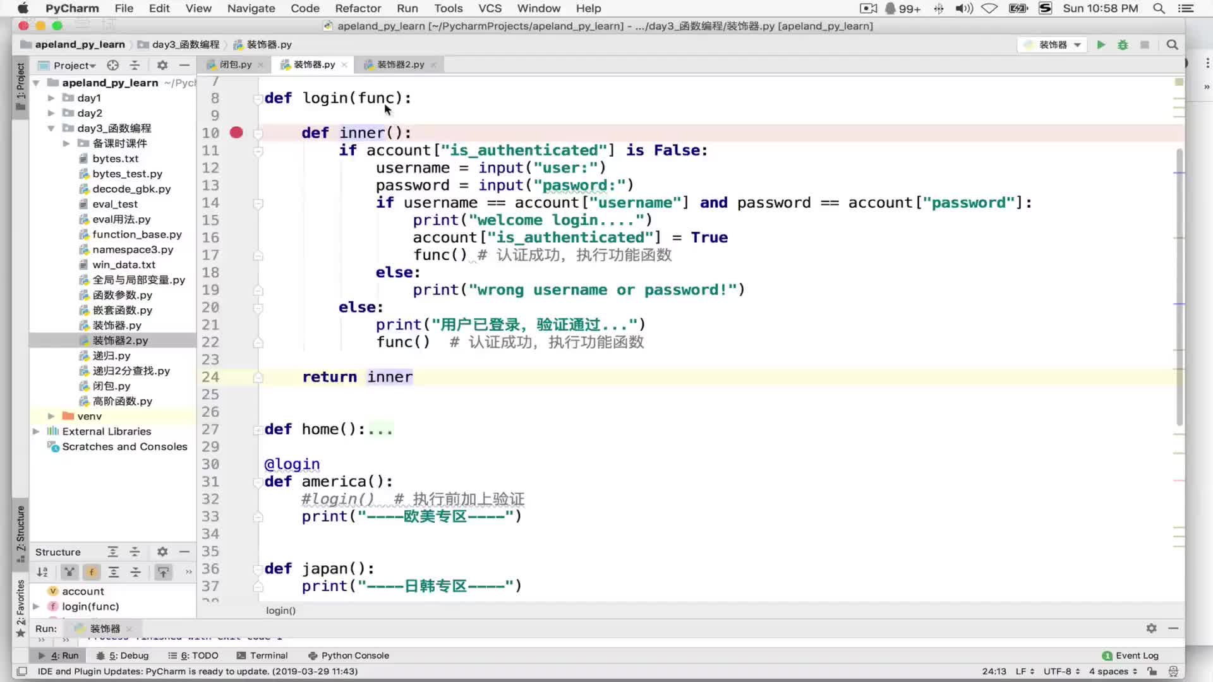
Task: Expand the day2 folder
Action: pyautogui.click(x=51, y=113)
